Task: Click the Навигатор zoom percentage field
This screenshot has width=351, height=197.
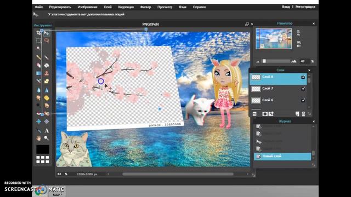Action: tap(304, 61)
